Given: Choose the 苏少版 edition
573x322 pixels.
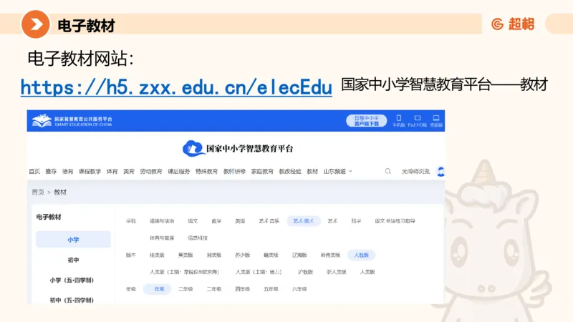Looking at the screenshot, I should click(242, 255).
